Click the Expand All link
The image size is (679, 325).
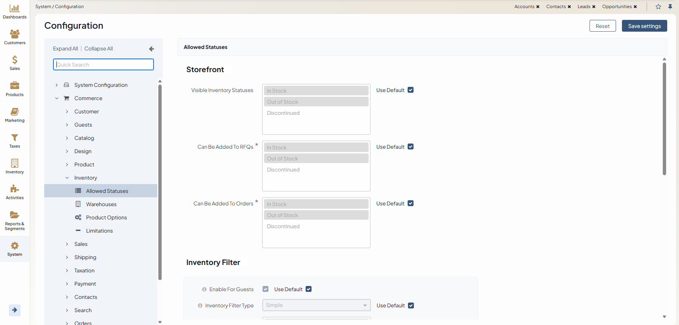click(65, 49)
